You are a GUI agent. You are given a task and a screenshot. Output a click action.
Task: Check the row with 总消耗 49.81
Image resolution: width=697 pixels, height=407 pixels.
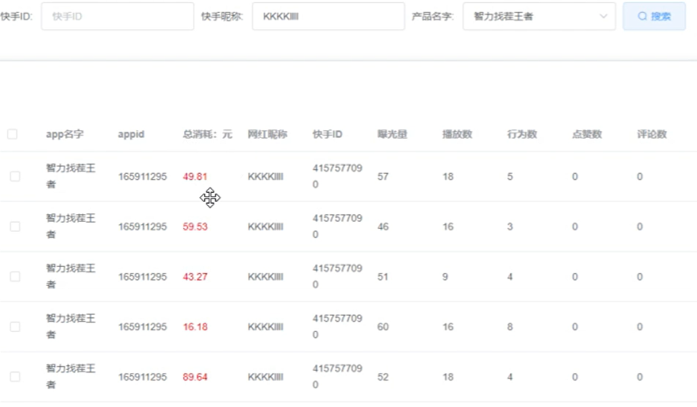point(15,176)
